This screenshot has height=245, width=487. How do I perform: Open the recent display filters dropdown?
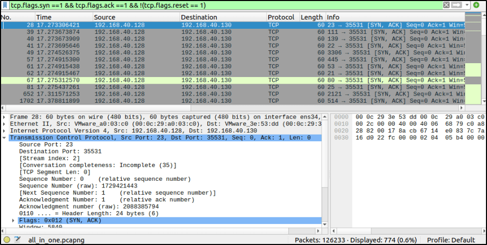[x=466, y=5]
